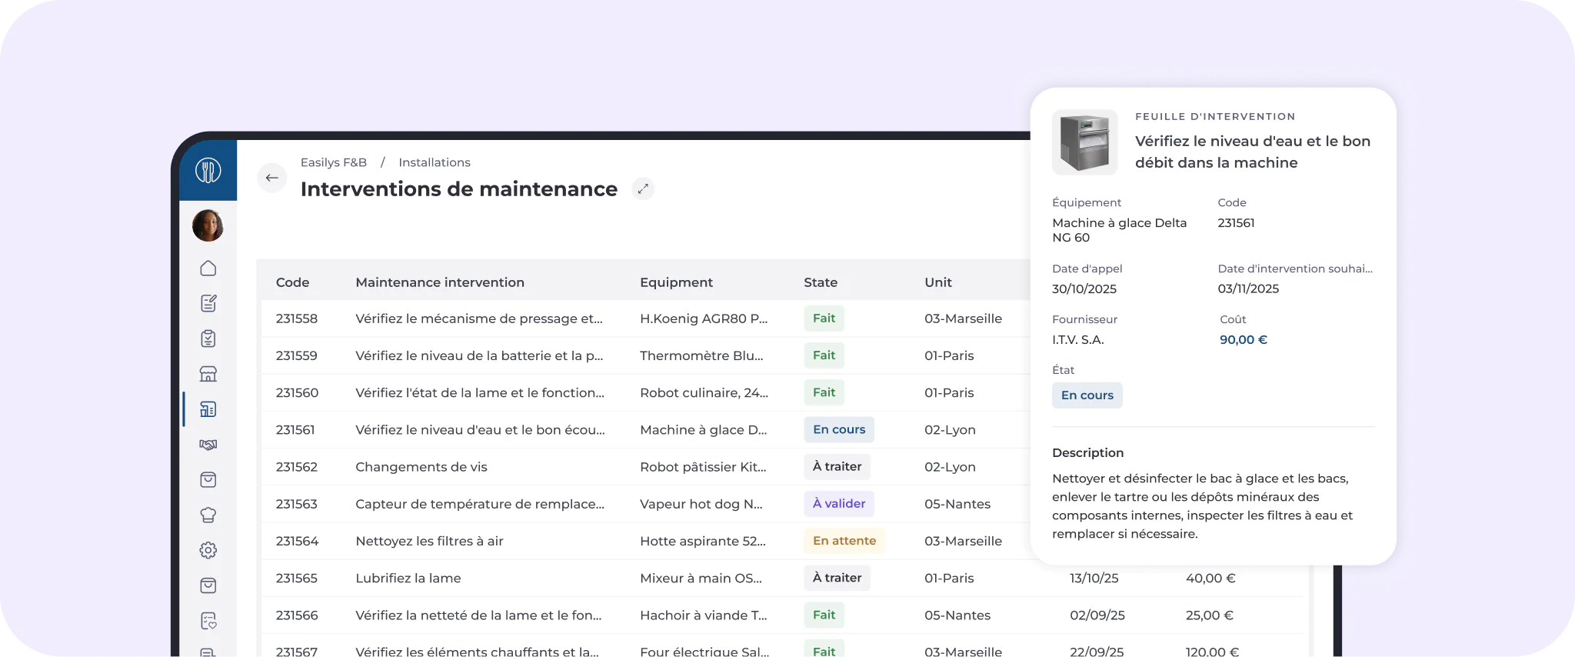Open the chef hat sidebar icon

[x=208, y=515]
